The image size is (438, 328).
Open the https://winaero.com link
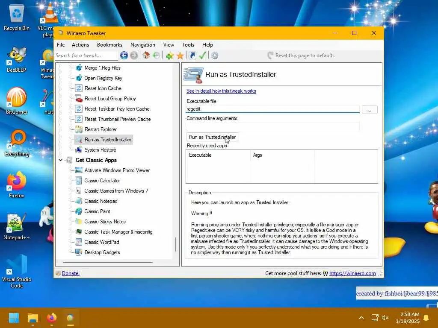[x=352, y=273]
